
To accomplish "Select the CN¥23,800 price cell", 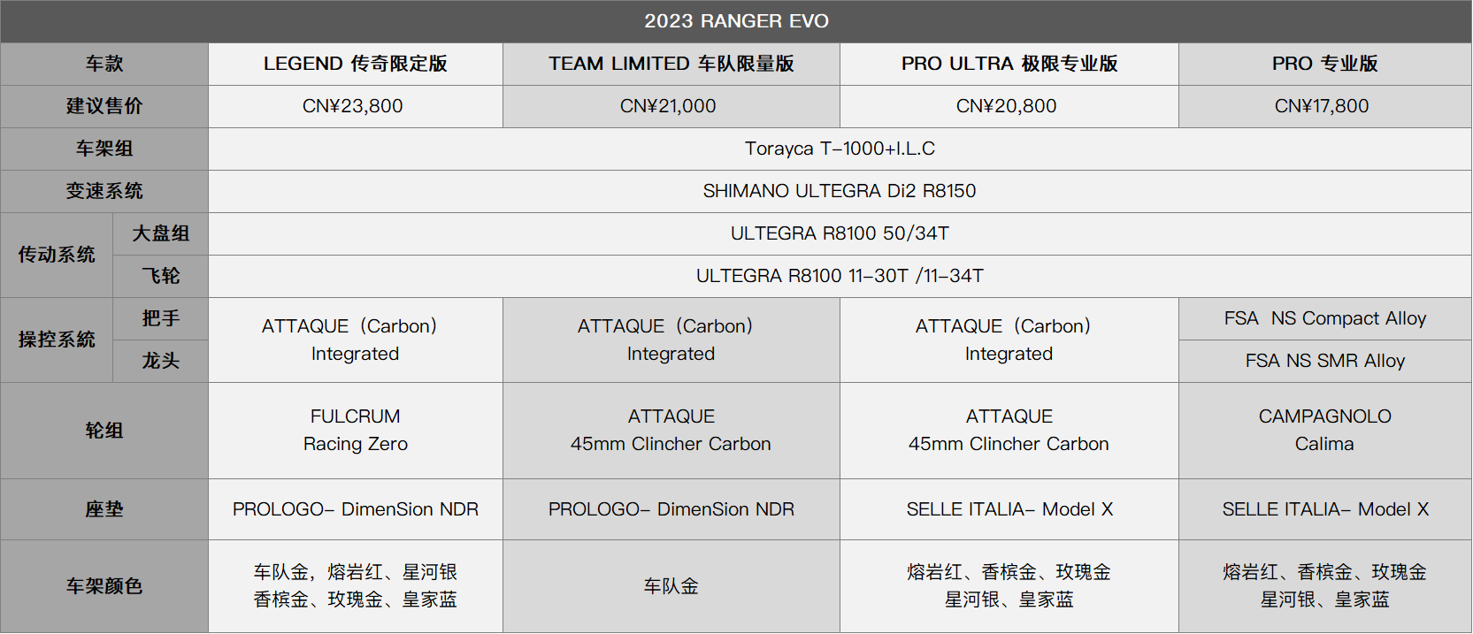I will click(356, 106).
